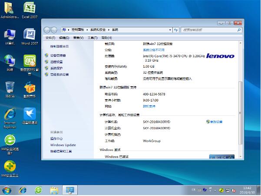This screenshot has height=196, width=261.
Task: Click the Show Desktop strip in taskbar
Action: (x=259, y=190)
